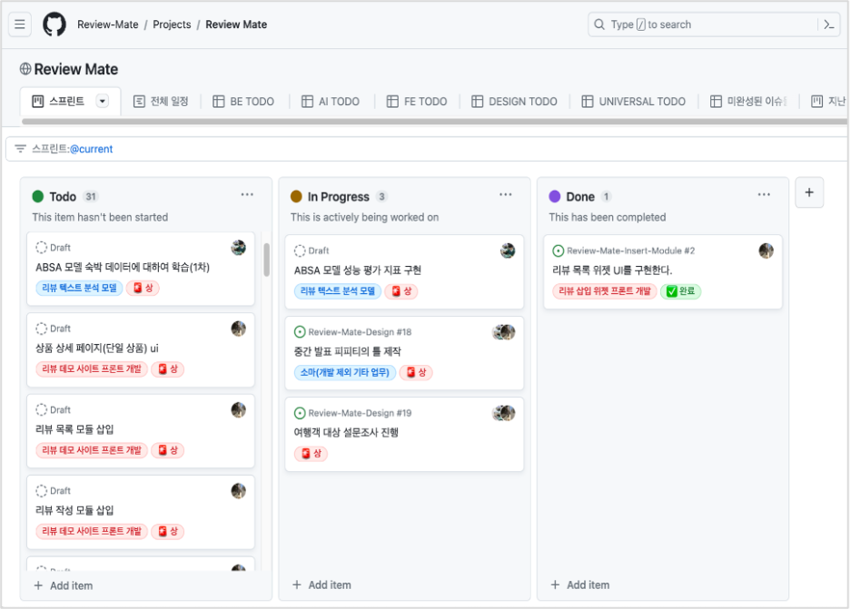The width and height of the screenshot is (850, 609).
Task: Open the Done column options menu
Action: pyautogui.click(x=764, y=195)
